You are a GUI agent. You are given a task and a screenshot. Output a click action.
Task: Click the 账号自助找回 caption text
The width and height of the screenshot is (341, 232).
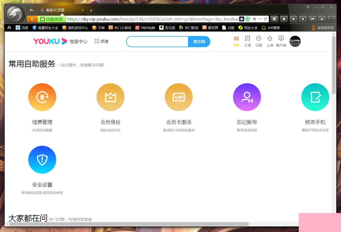click(x=247, y=130)
